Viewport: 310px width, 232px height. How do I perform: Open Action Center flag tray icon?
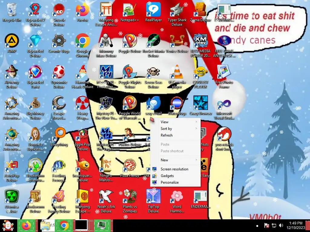click(266, 225)
